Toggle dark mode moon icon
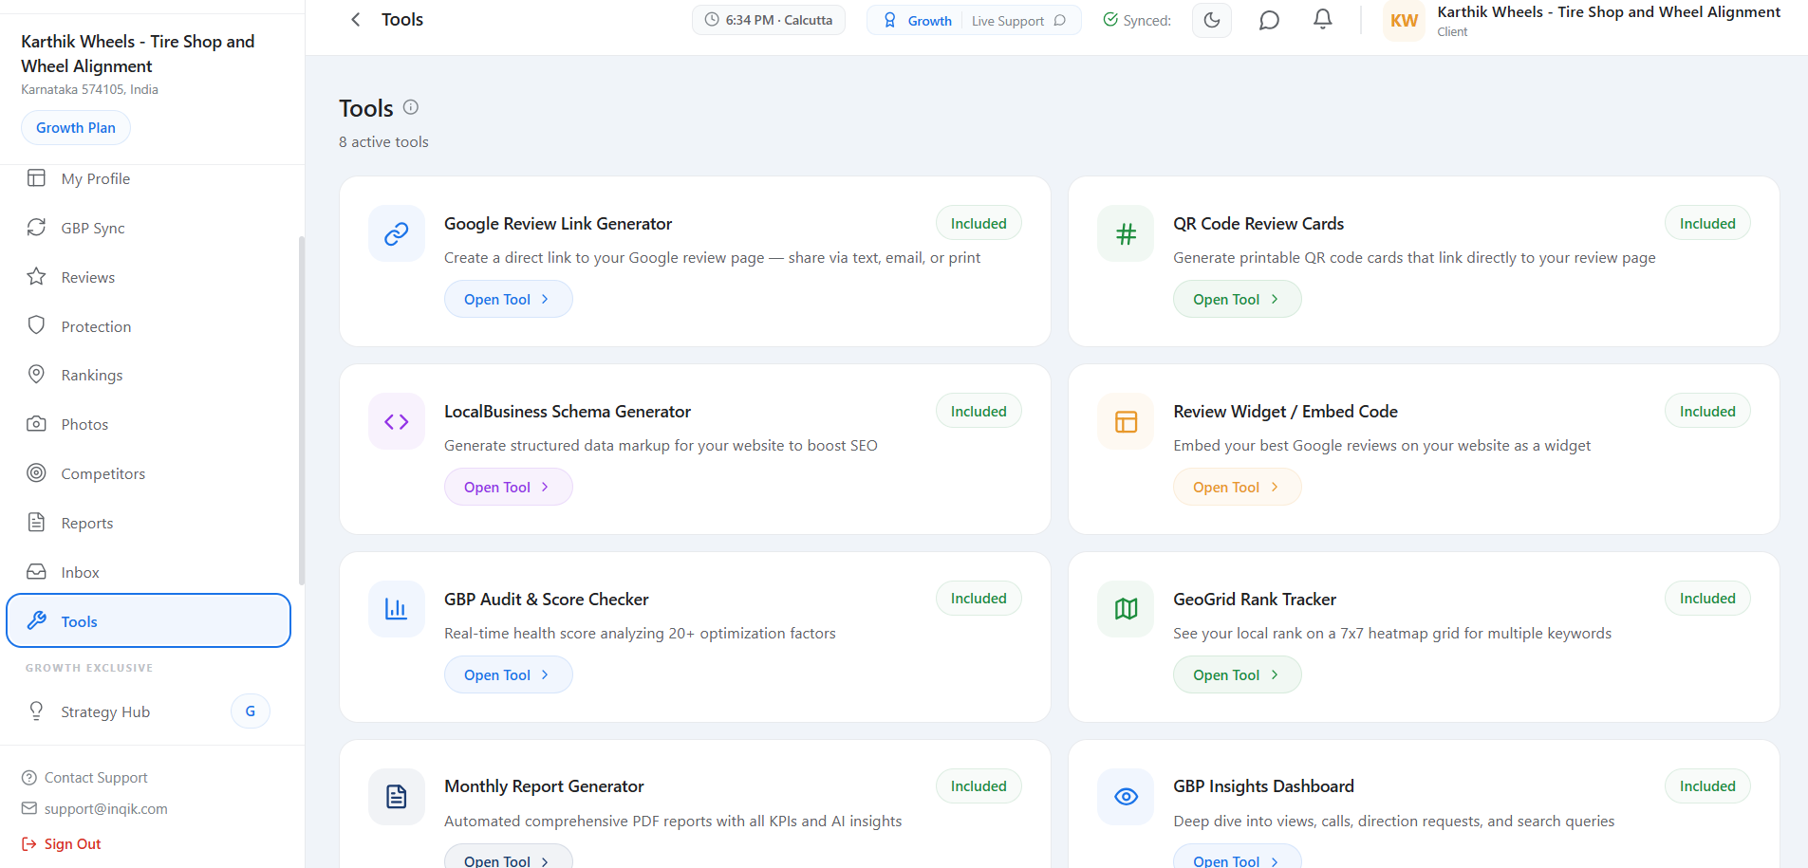1808x868 pixels. click(x=1212, y=20)
